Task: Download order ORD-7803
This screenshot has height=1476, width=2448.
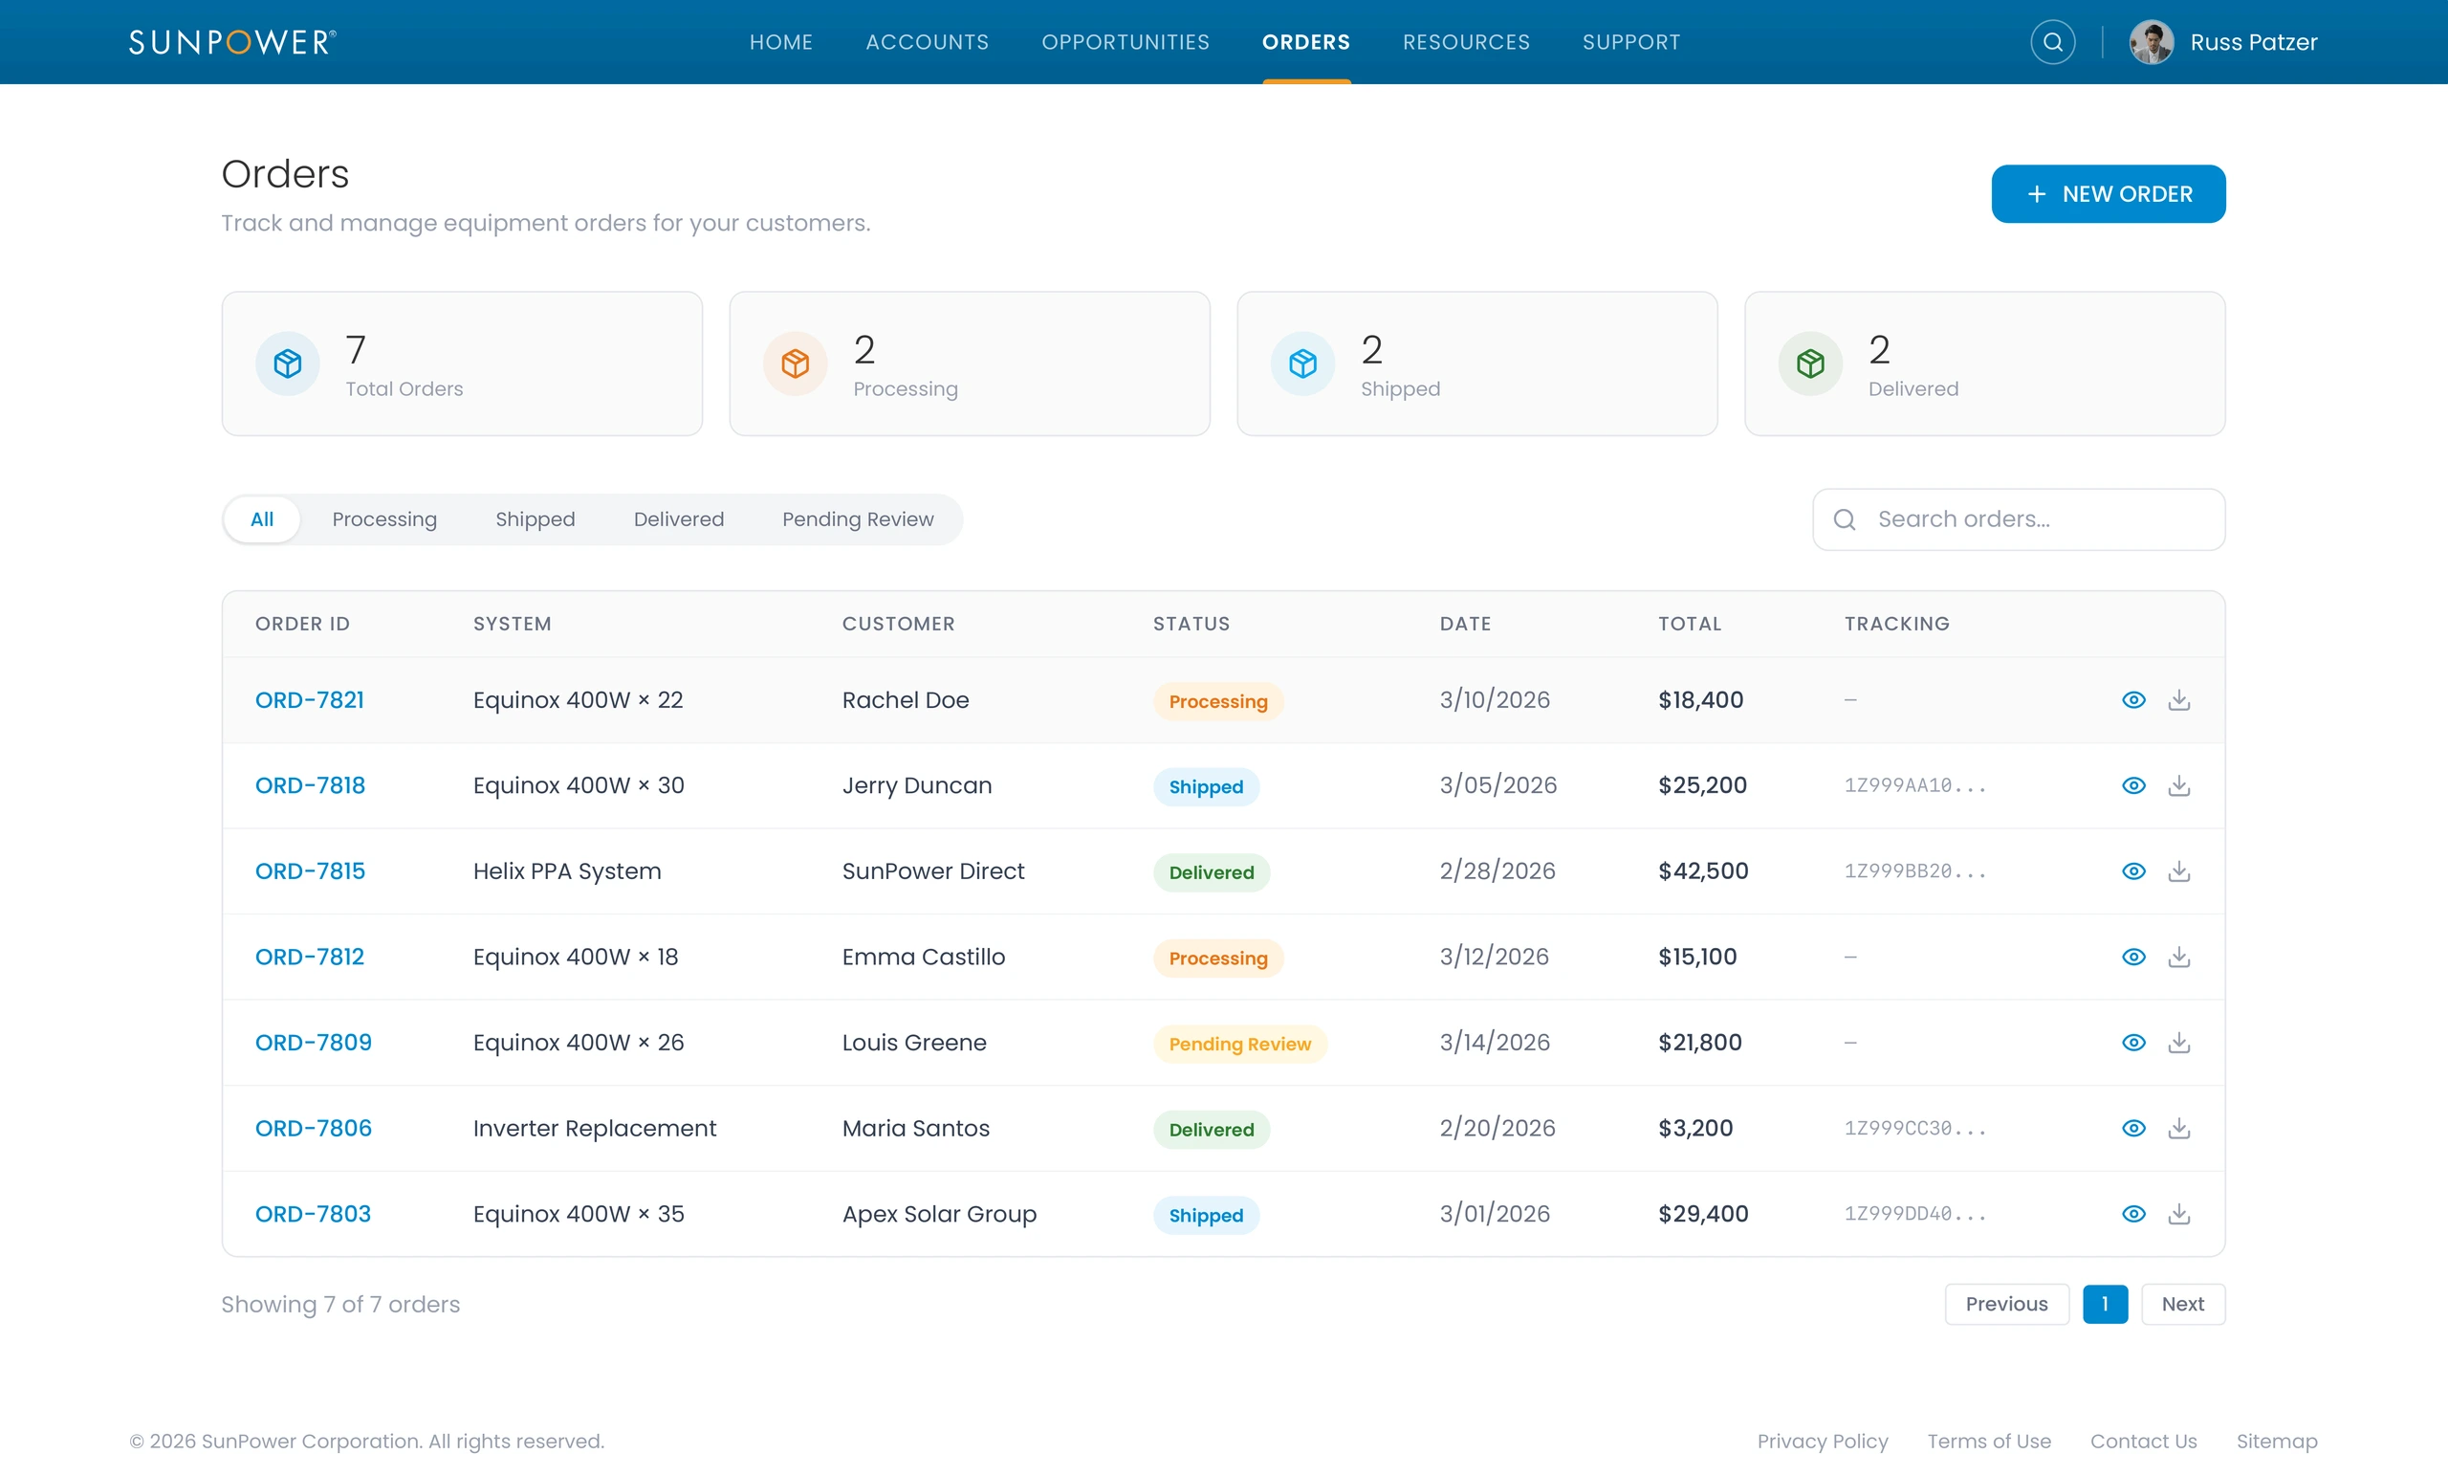Action: 2178,1213
